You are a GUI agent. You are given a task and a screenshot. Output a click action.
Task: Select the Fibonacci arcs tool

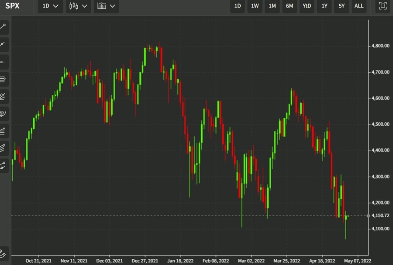click(x=3, y=114)
